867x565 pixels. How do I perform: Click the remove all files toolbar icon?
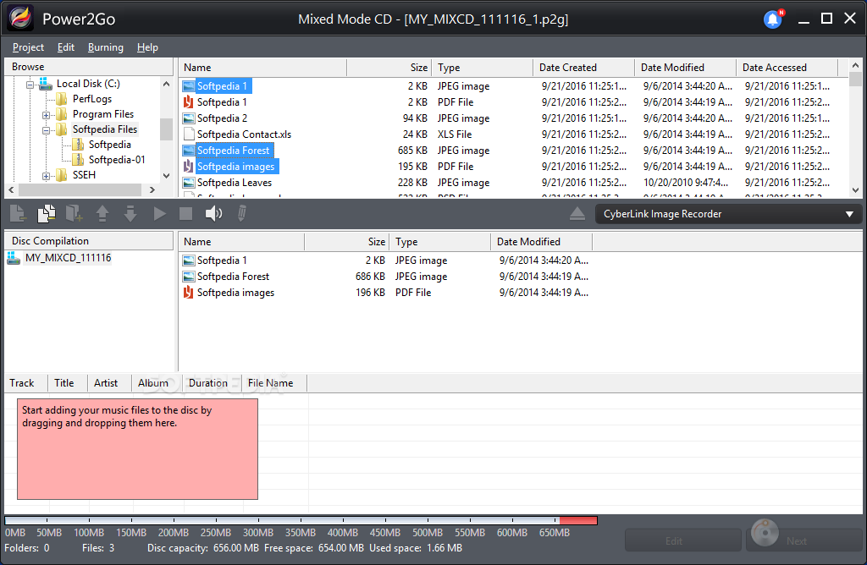(x=47, y=214)
